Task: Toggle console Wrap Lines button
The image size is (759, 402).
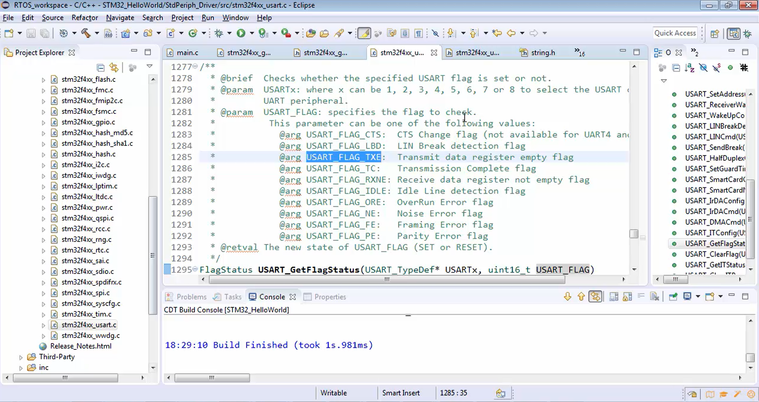Action: [x=641, y=296]
